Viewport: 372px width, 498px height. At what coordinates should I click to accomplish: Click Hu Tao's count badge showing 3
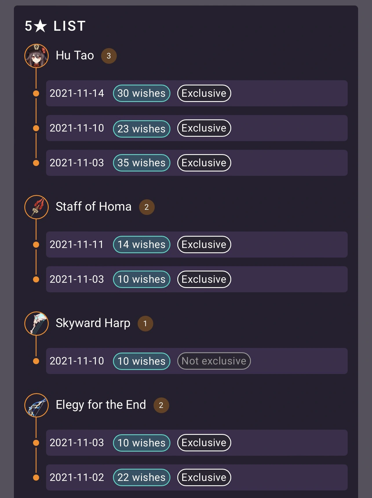point(109,56)
